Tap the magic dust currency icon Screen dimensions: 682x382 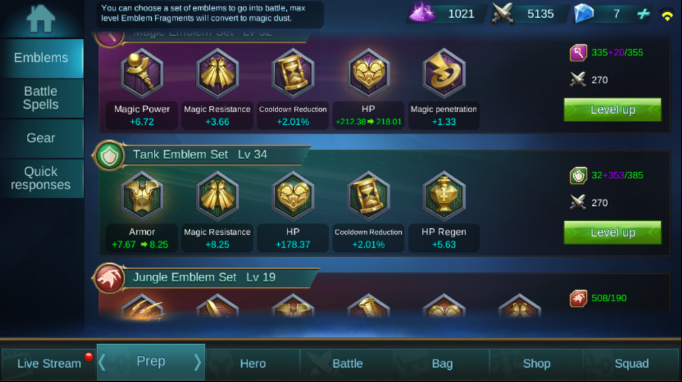[421, 13]
